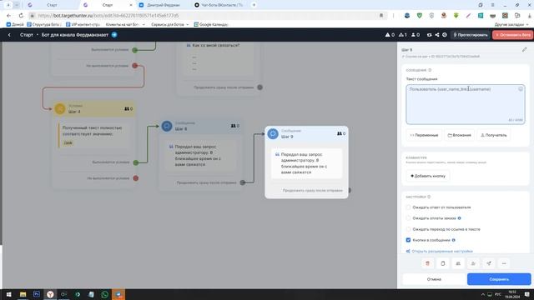Click the red trash icon to delete the step

(427, 263)
